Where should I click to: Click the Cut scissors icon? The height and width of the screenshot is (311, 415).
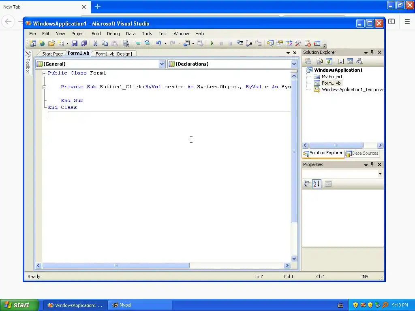pos(95,43)
